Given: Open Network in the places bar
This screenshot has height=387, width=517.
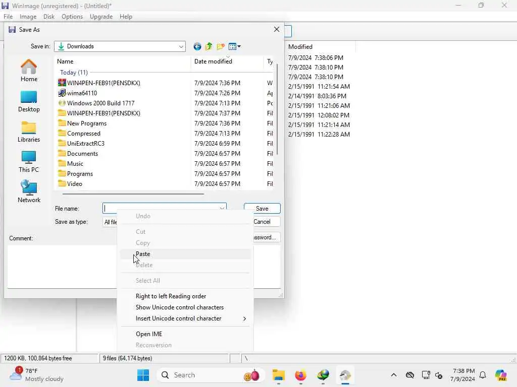Looking at the screenshot, I should (x=29, y=191).
